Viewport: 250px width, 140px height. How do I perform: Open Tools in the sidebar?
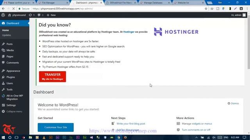click(9, 89)
